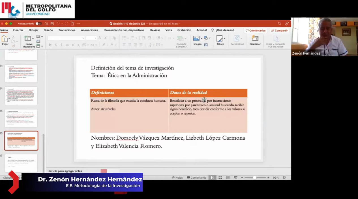Viewport: 358px width, 199px height.
Task: Click the zoom slider
Action: coord(255,178)
